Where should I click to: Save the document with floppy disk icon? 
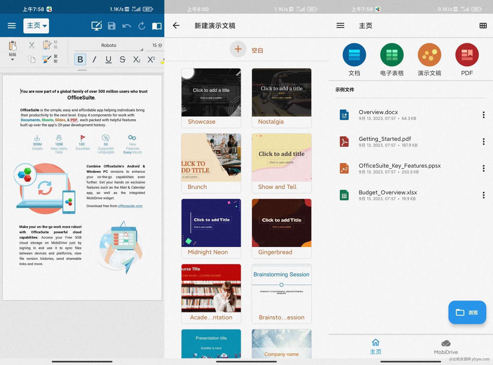click(x=112, y=26)
